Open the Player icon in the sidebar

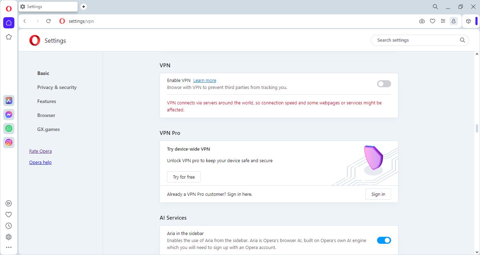(9, 204)
